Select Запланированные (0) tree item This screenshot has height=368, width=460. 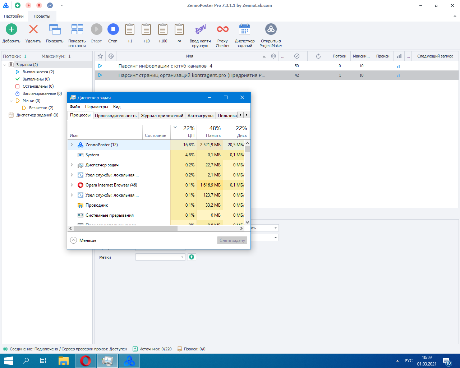pyautogui.click(x=38, y=93)
